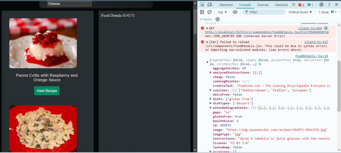Image resolution: width=341 pixels, height=153 pixels.
Task: Switch to the Console tab
Action: [245, 5]
